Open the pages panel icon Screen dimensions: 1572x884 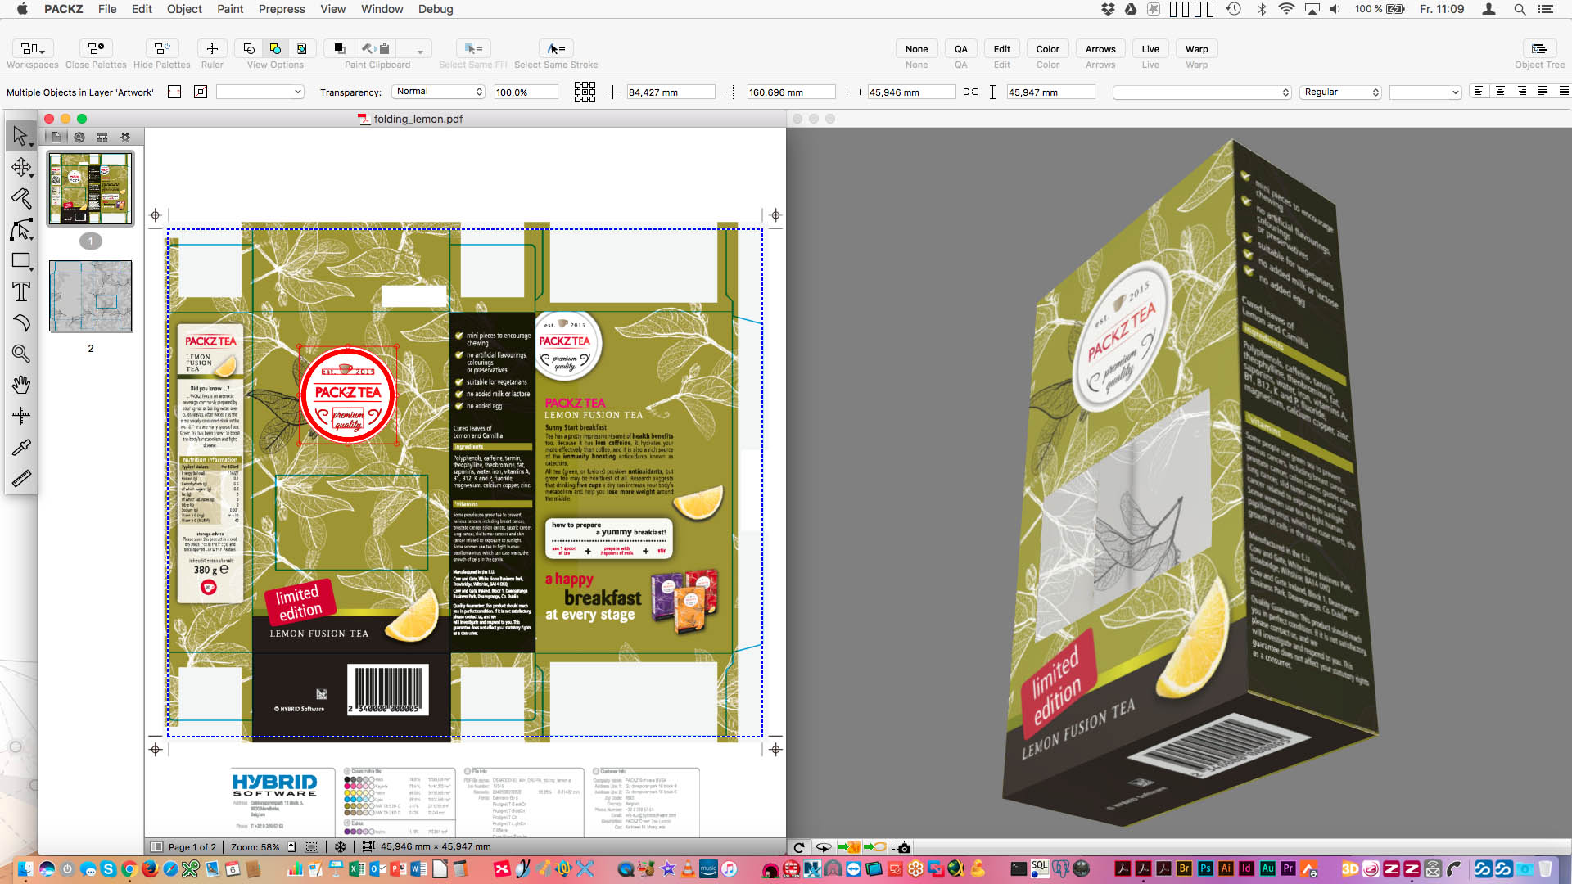click(56, 137)
